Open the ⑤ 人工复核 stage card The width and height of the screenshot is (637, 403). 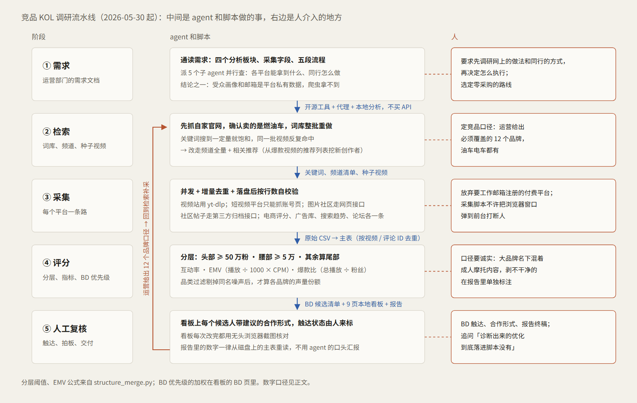pyautogui.click(x=82, y=337)
